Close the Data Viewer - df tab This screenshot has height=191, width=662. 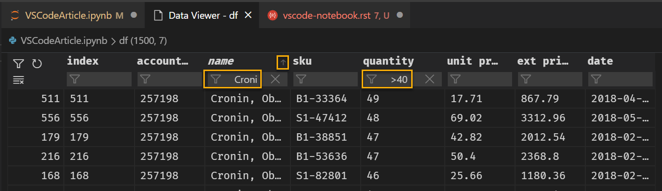[248, 15]
